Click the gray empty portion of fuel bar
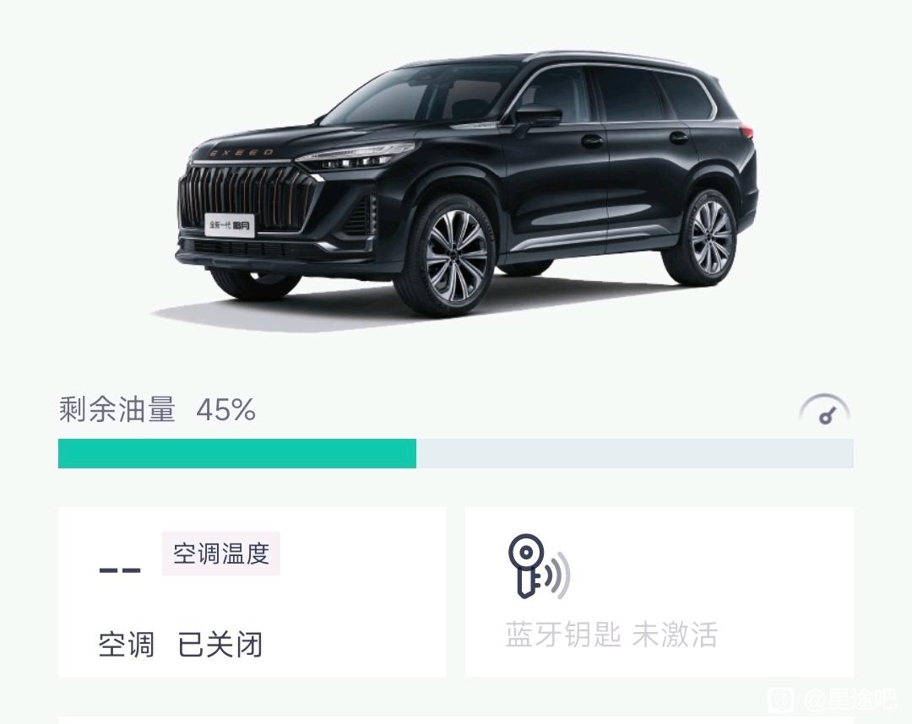This screenshot has height=724, width=912. (x=635, y=453)
